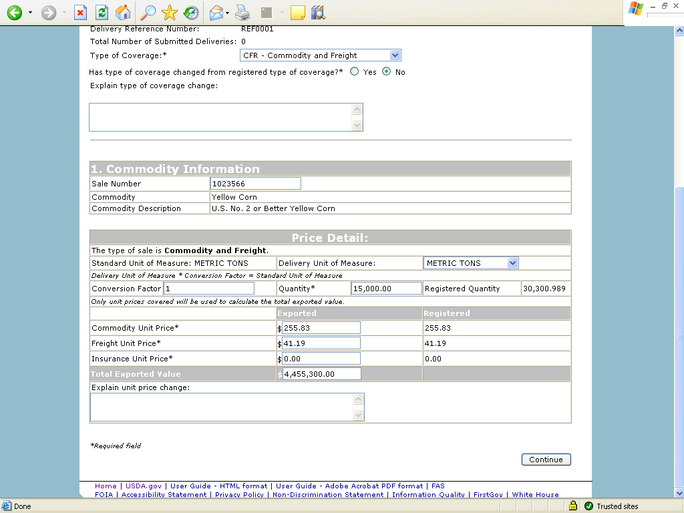Screen dimensions: 684x513
Task: Click the Stop loading page icon
Action: [80, 12]
